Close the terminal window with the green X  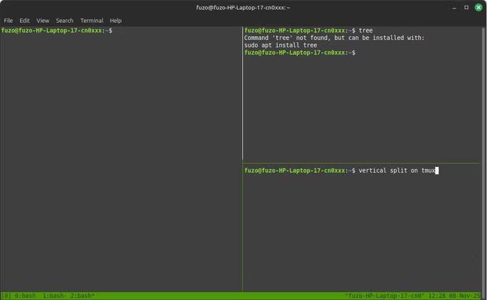478,7
